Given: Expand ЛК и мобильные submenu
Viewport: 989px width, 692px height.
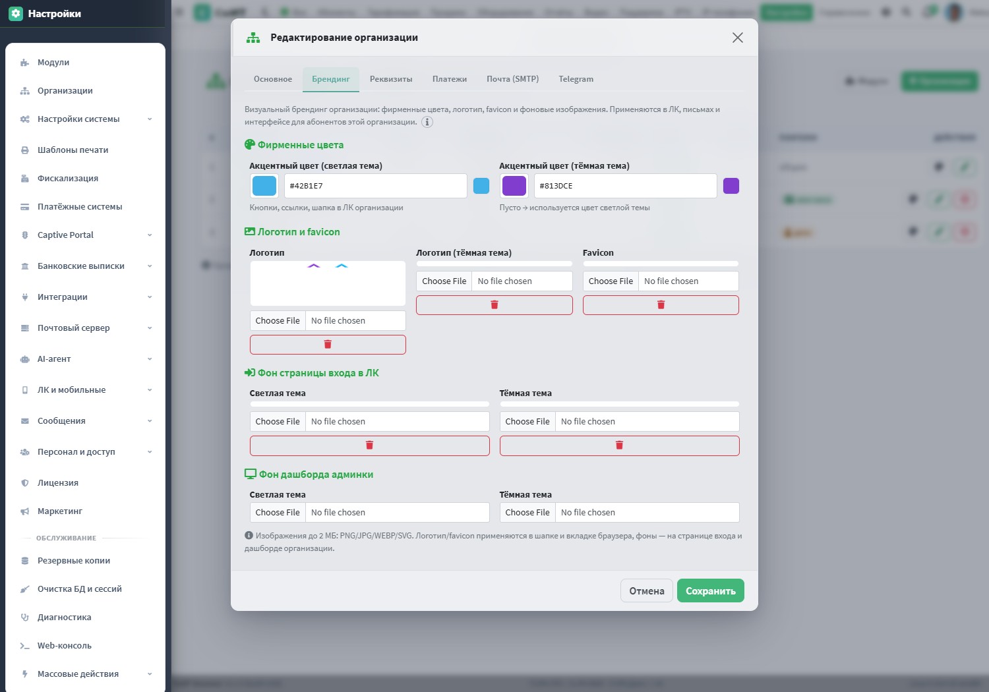Looking at the screenshot, I should click(x=85, y=390).
